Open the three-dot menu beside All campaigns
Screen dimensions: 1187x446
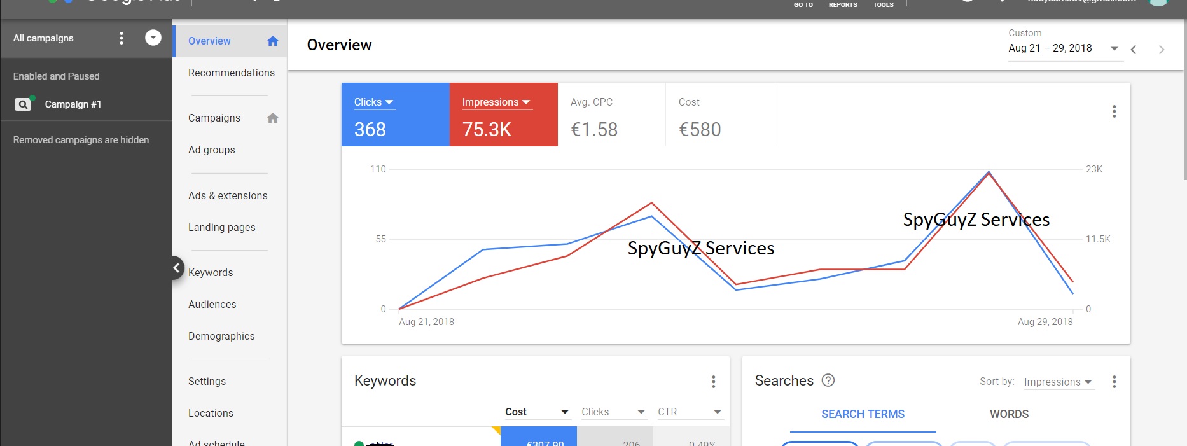(x=121, y=38)
